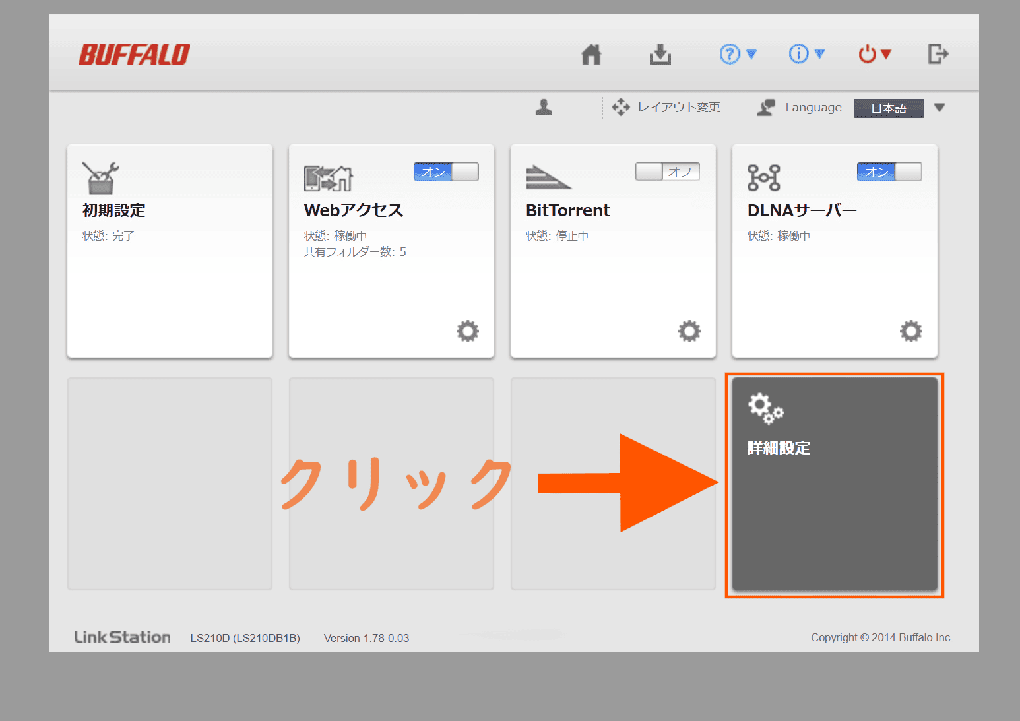The height and width of the screenshot is (721, 1020).
Task: Open the info icon dropdown
Action: [806, 54]
